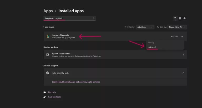Viewport: 202px width, 108px height.
Task: Open the Give feedback link
Action: 54,97
